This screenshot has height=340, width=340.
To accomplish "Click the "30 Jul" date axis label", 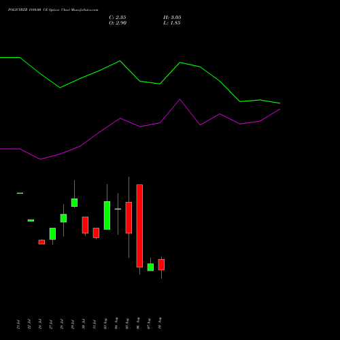I will coord(84,324).
